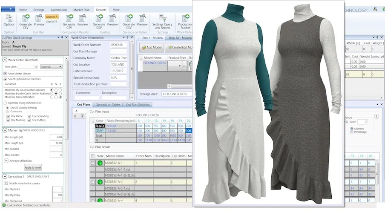The image size is (385, 218).
Task: Click Preview under Comparison Results
Action: (83, 20)
